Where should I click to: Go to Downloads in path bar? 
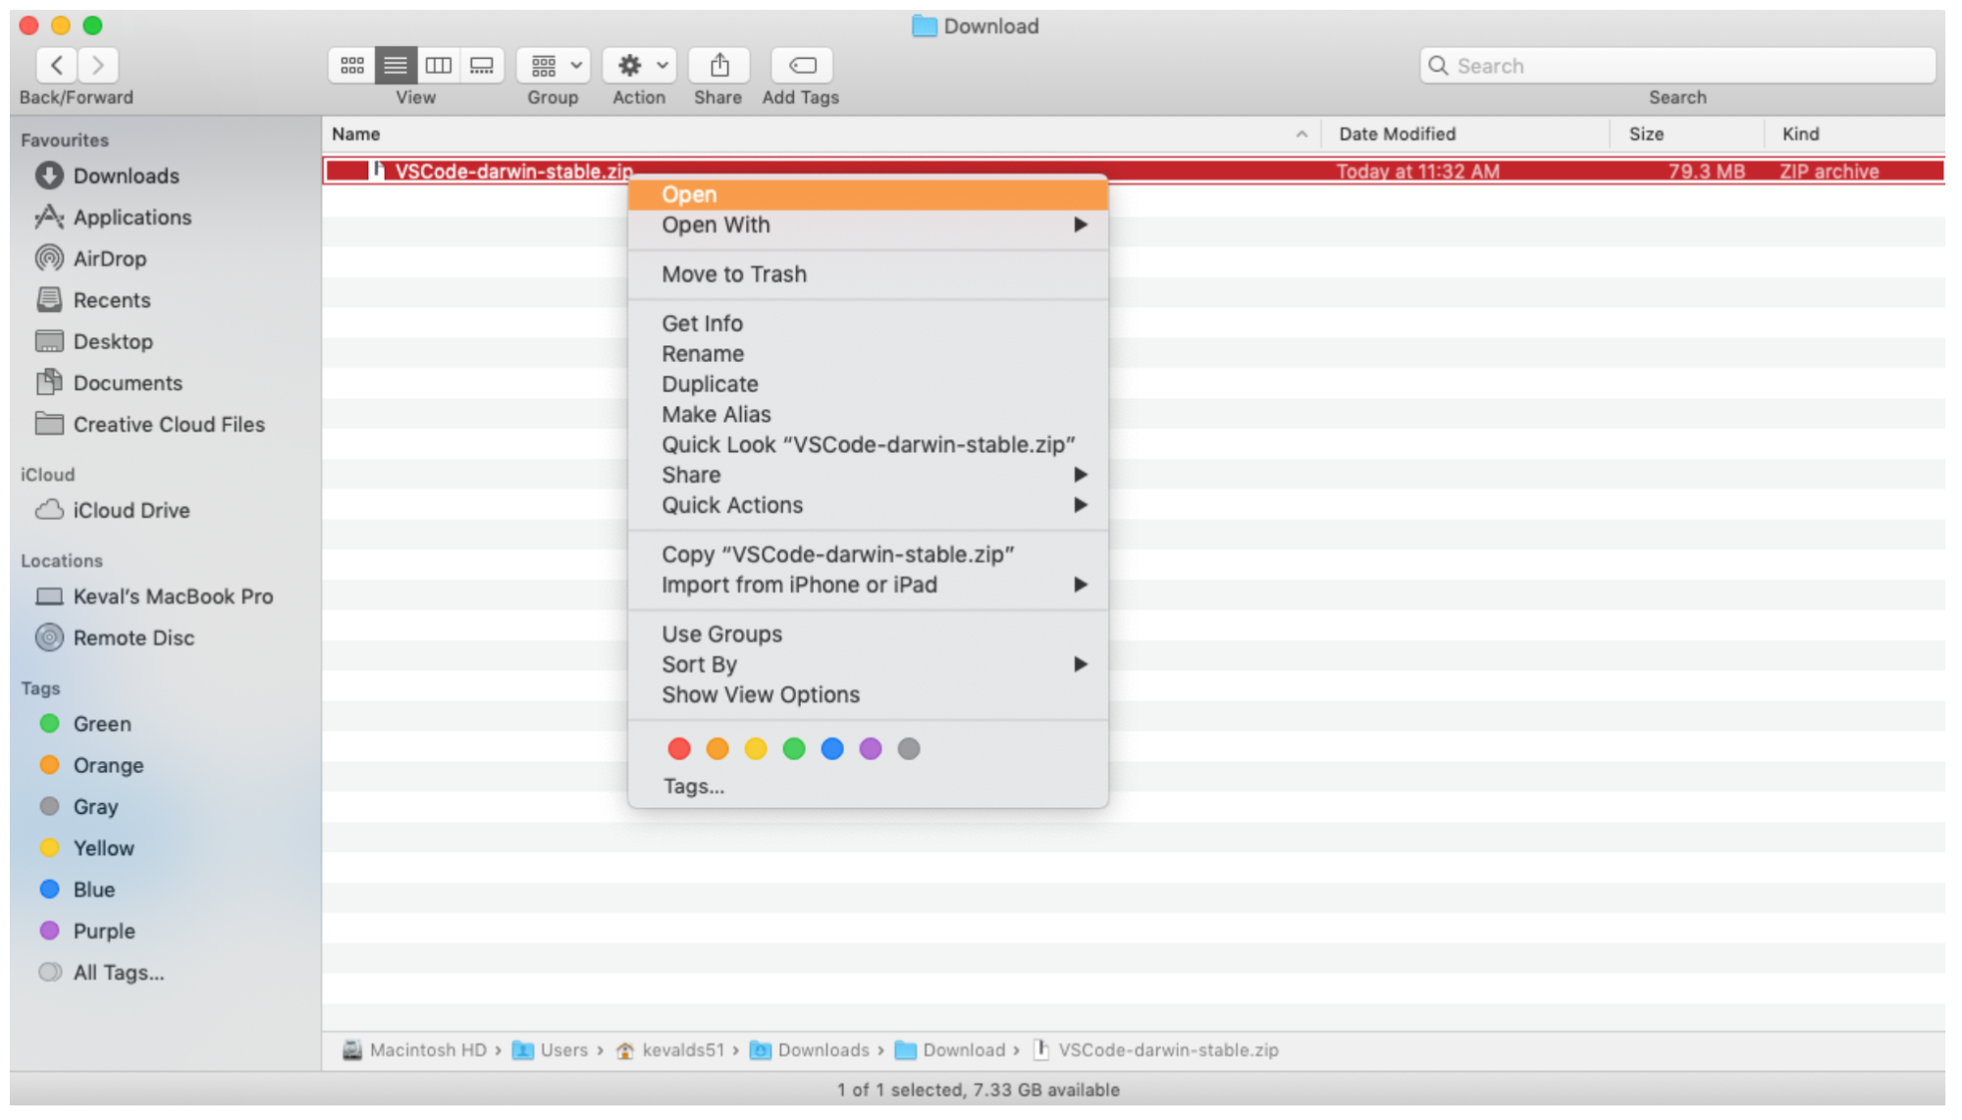[810, 1050]
